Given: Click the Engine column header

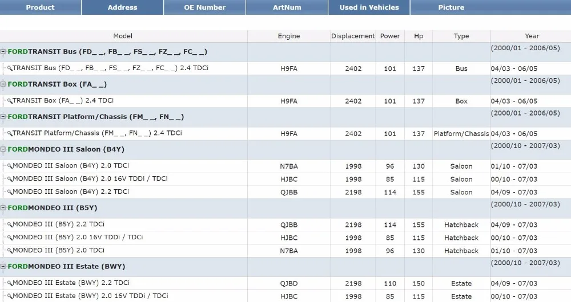Looking at the screenshot, I should click(x=289, y=36).
